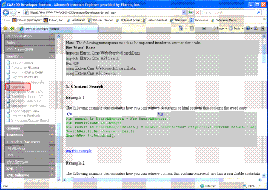Open the Print options dropdown arrow
This screenshot has height=190, width=268.
tap(209, 29)
